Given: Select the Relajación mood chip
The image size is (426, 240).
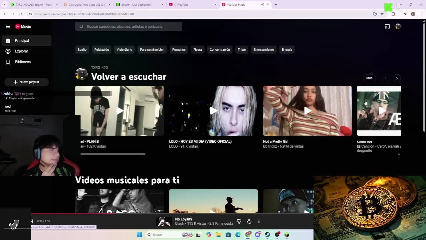Looking at the screenshot, I should click(x=102, y=50).
